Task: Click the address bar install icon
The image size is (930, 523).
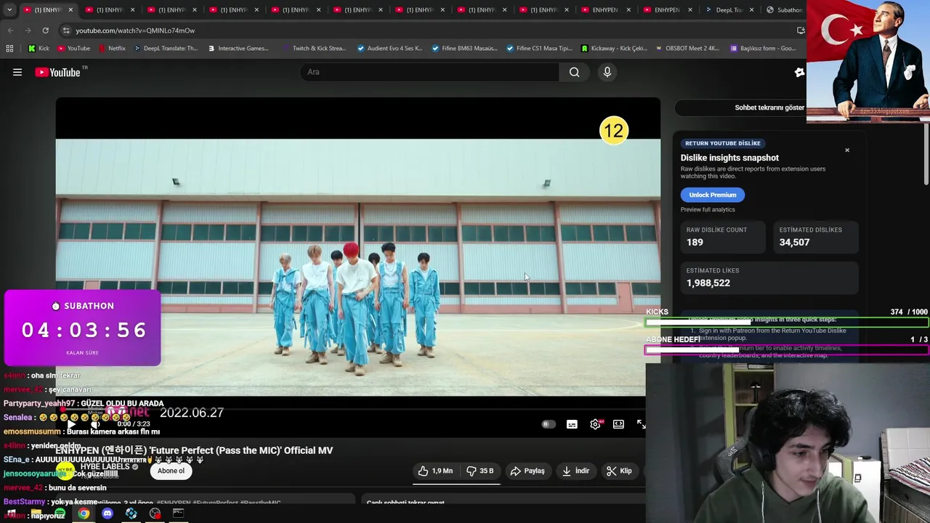Action: 800,31
